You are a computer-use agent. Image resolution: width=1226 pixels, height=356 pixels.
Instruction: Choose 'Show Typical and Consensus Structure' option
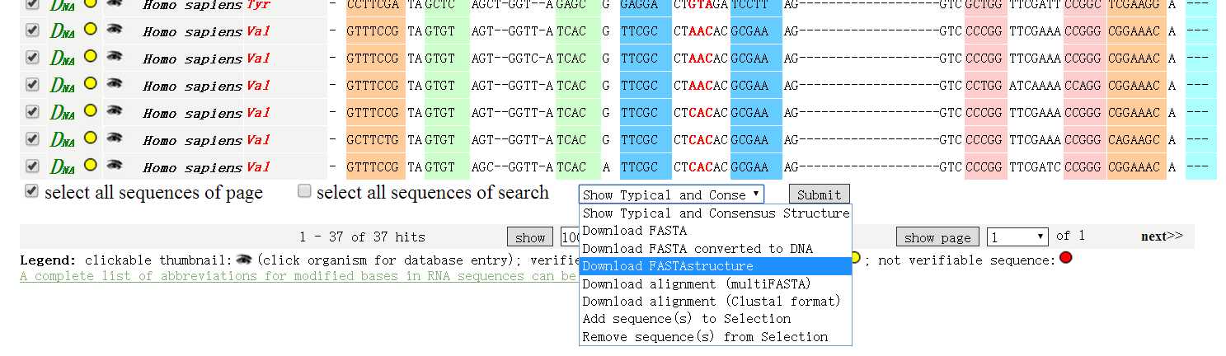(715, 213)
